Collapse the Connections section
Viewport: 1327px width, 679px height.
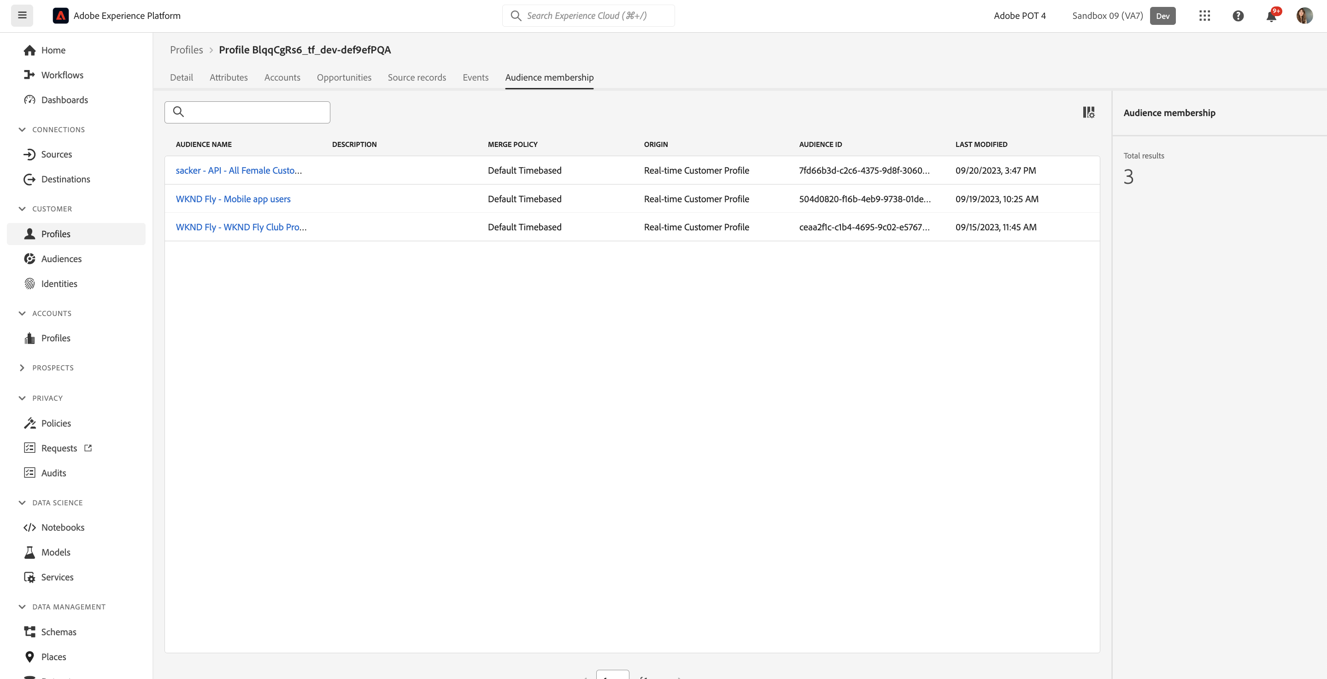(x=22, y=129)
